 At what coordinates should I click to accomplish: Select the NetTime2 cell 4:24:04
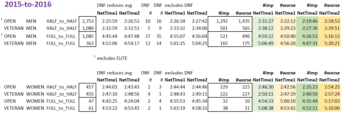129,101
